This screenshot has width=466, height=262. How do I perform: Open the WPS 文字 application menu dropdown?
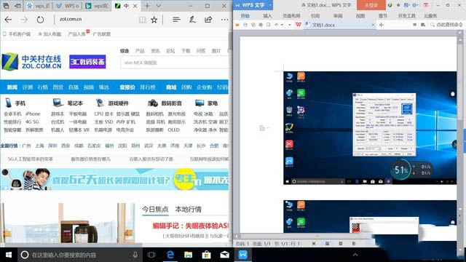270,5
